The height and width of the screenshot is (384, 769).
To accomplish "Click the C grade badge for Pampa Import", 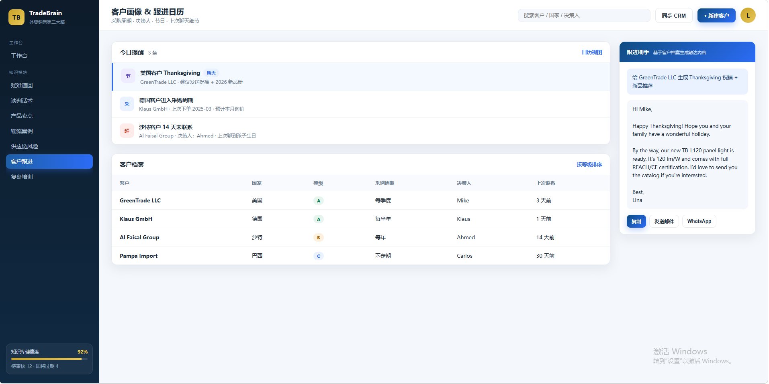I will 319,256.
